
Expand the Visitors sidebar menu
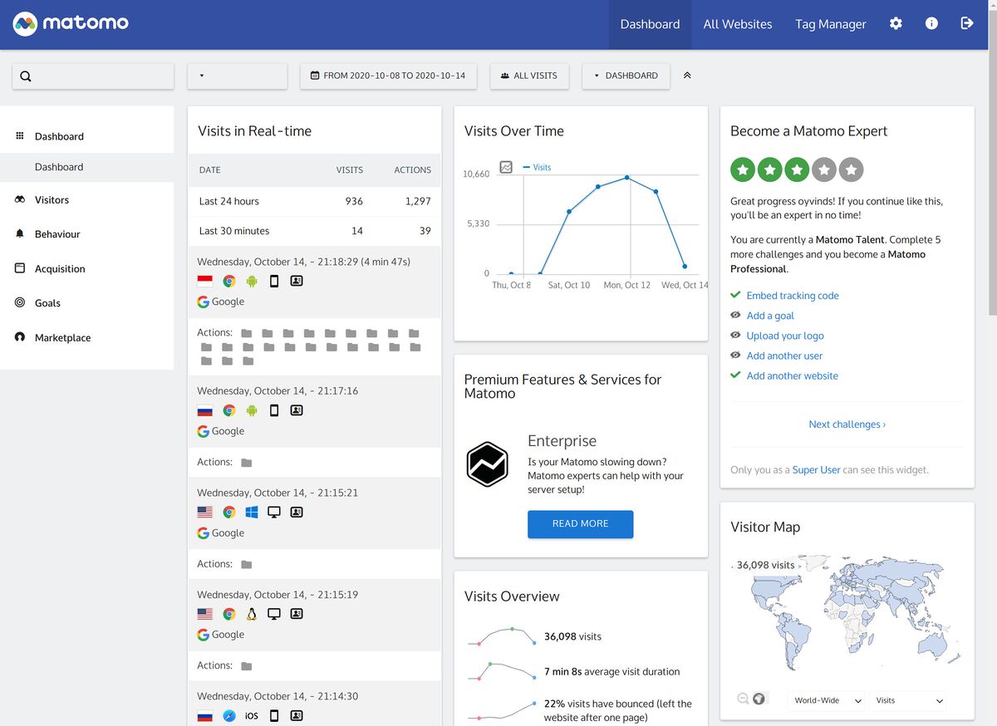[87, 200]
